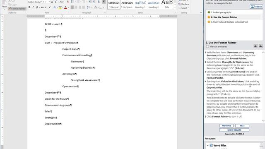Justify the paragraph text
The height and width of the screenshot is (149, 265).
tap(84, 7)
